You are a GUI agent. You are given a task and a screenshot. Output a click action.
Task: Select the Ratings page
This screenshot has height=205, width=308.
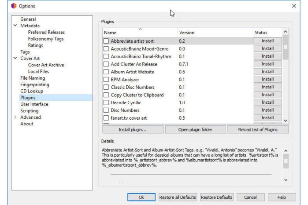point(36,45)
